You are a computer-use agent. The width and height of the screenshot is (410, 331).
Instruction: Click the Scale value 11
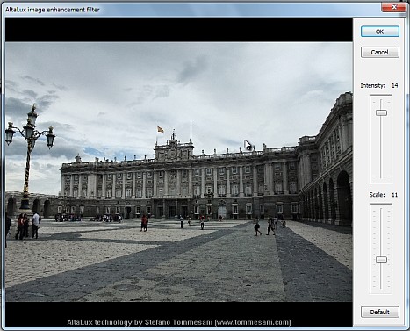(x=395, y=195)
